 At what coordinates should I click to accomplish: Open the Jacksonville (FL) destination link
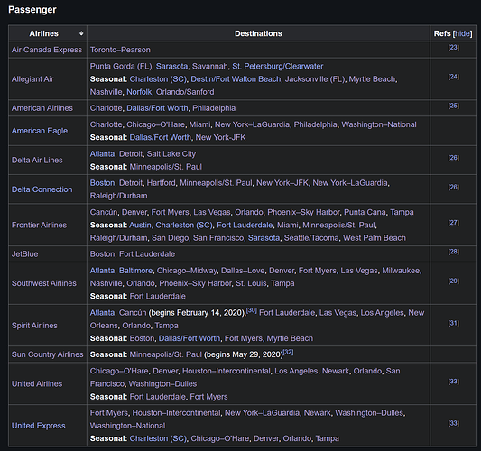pos(315,79)
